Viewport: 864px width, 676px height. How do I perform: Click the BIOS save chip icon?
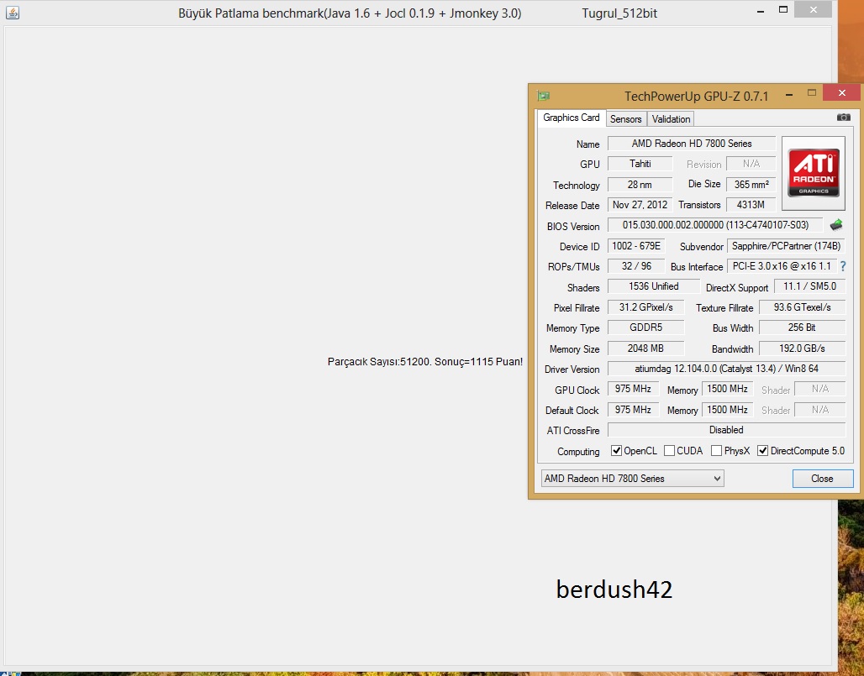[836, 224]
